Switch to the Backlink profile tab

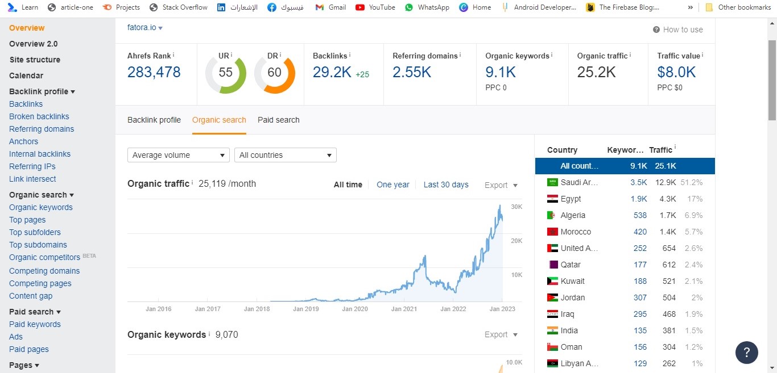[154, 120]
